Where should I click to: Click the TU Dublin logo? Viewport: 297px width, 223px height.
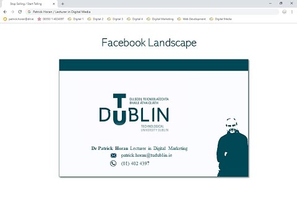pos(134,113)
